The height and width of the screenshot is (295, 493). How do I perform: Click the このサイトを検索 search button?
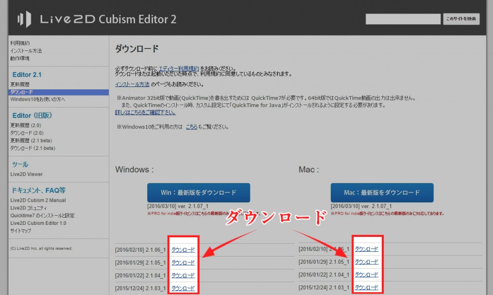(461, 19)
